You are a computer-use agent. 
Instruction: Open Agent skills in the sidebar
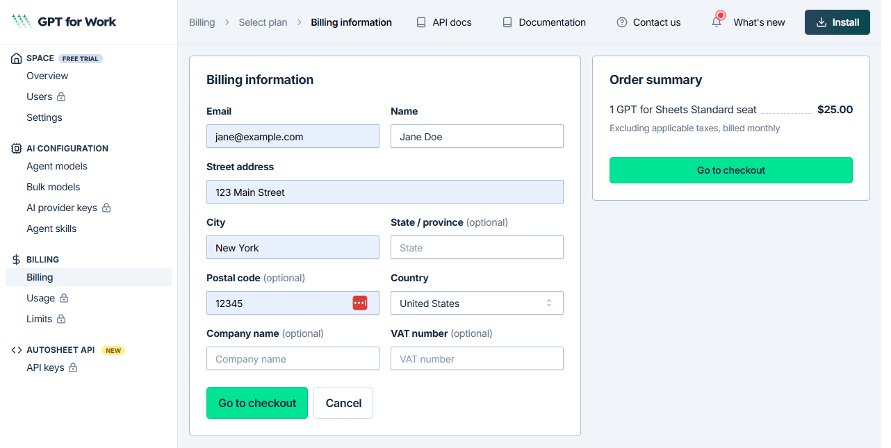point(51,229)
